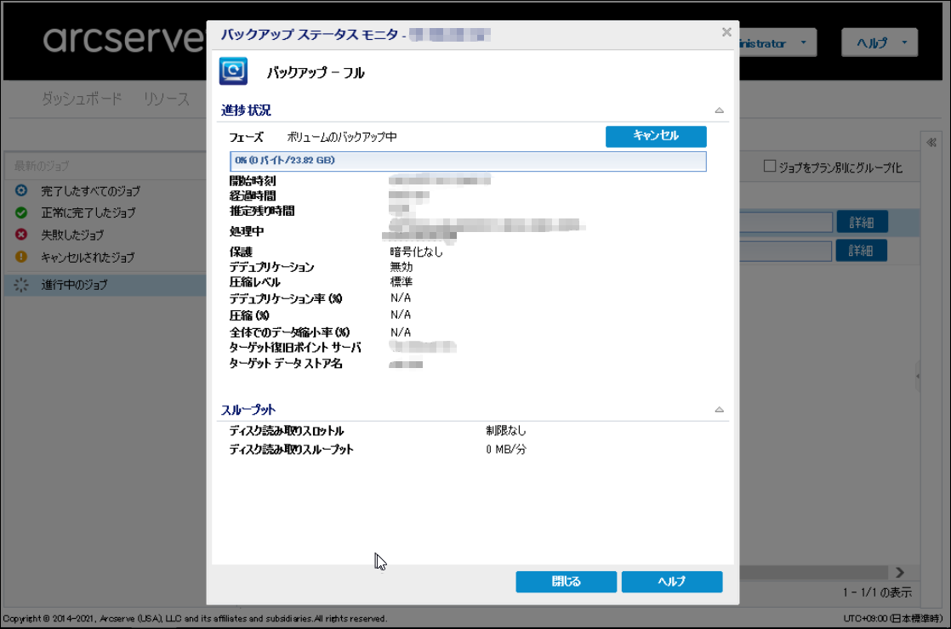Click the backup progress bar at 0%
The image size is (951, 629).
click(x=468, y=161)
